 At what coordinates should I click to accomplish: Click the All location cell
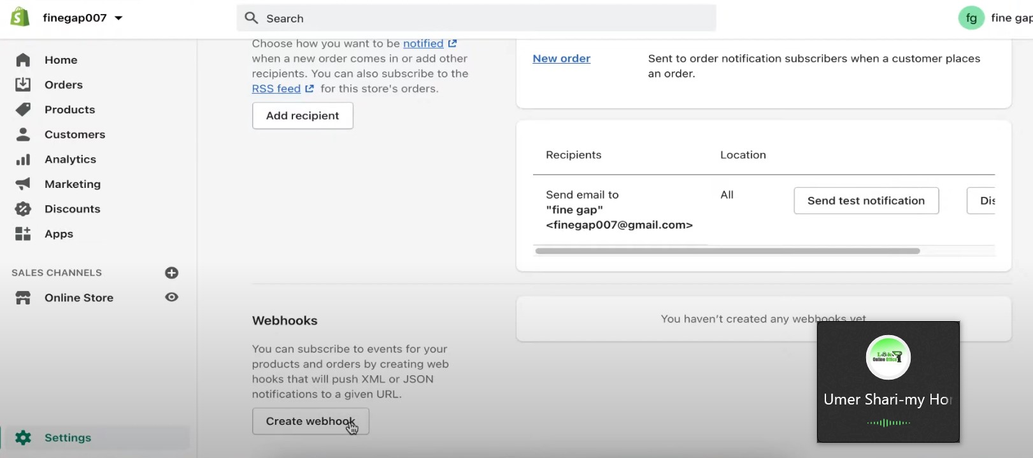pos(727,195)
